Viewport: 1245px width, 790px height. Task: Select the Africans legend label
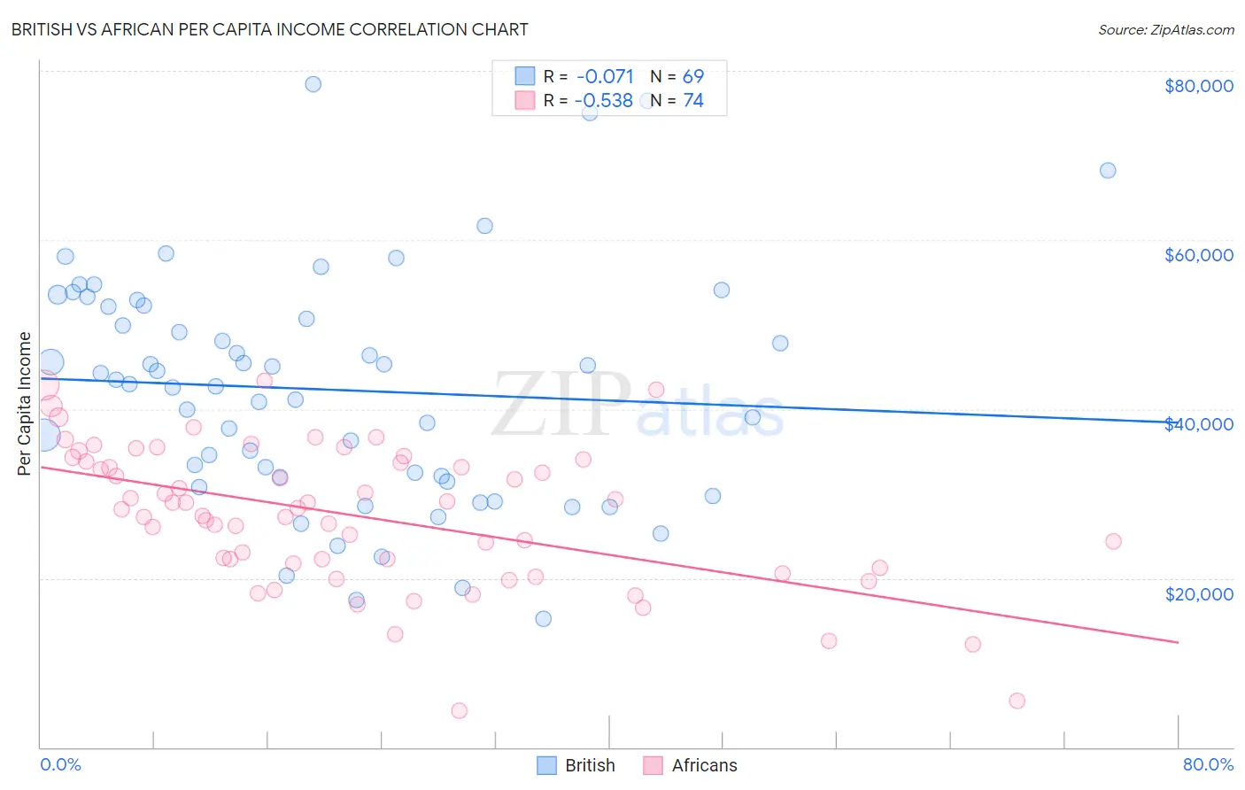[x=704, y=765]
